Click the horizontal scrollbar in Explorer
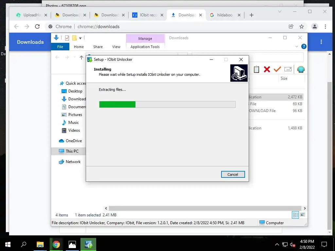Image resolution: width=335 pixels, height=251 pixels. pos(205,208)
